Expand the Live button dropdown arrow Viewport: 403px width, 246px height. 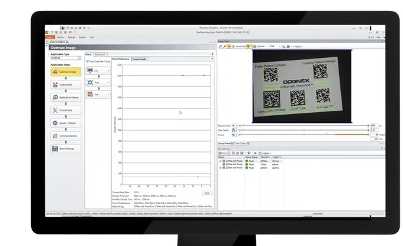pos(108,70)
